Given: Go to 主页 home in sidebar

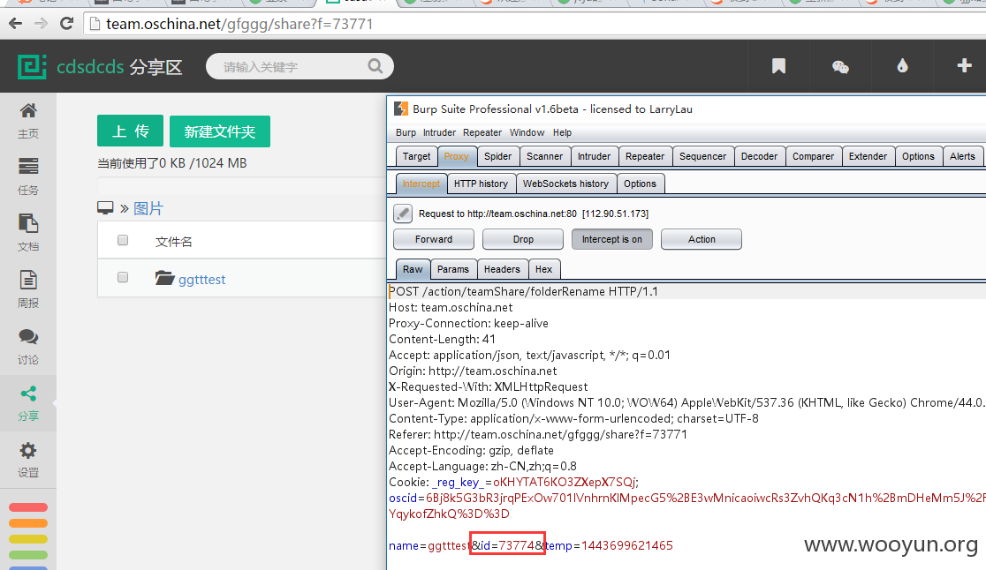Looking at the screenshot, I should pyautogui.click(x=28, y=121).
